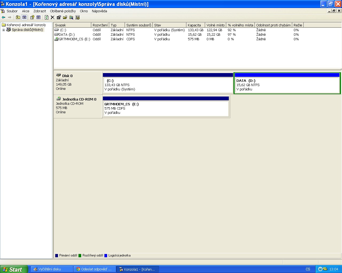Select the Jednotka CD-ROM 0 label panel
The image size is (342, 273).
(x=78, y=106)
